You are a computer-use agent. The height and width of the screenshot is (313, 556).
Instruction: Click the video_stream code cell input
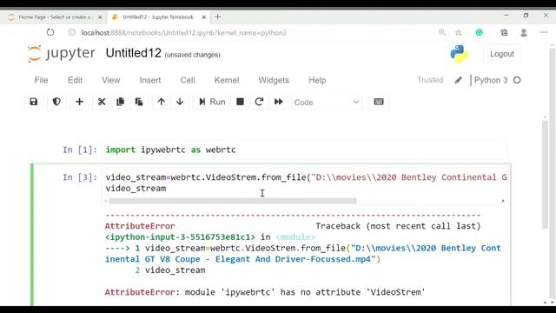(305, 183)
